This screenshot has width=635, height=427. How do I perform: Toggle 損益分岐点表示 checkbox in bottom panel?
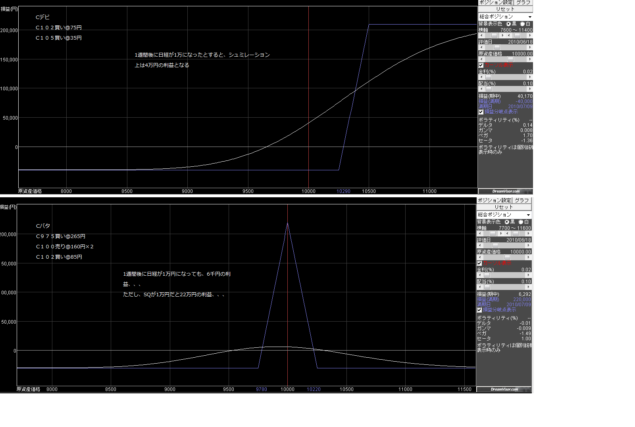click(479, 310)
